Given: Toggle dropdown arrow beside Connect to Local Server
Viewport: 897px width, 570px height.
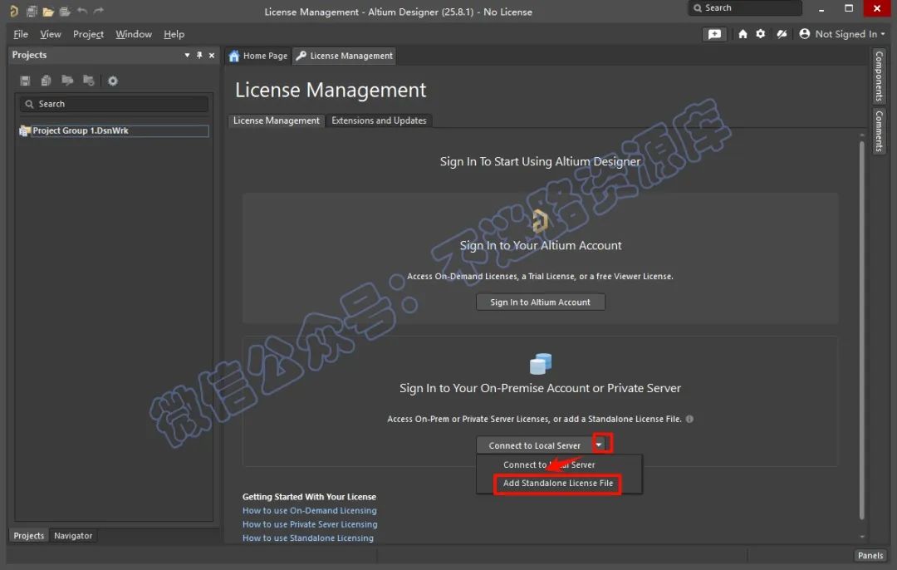Looking at the screenshot, I should 599,445.
